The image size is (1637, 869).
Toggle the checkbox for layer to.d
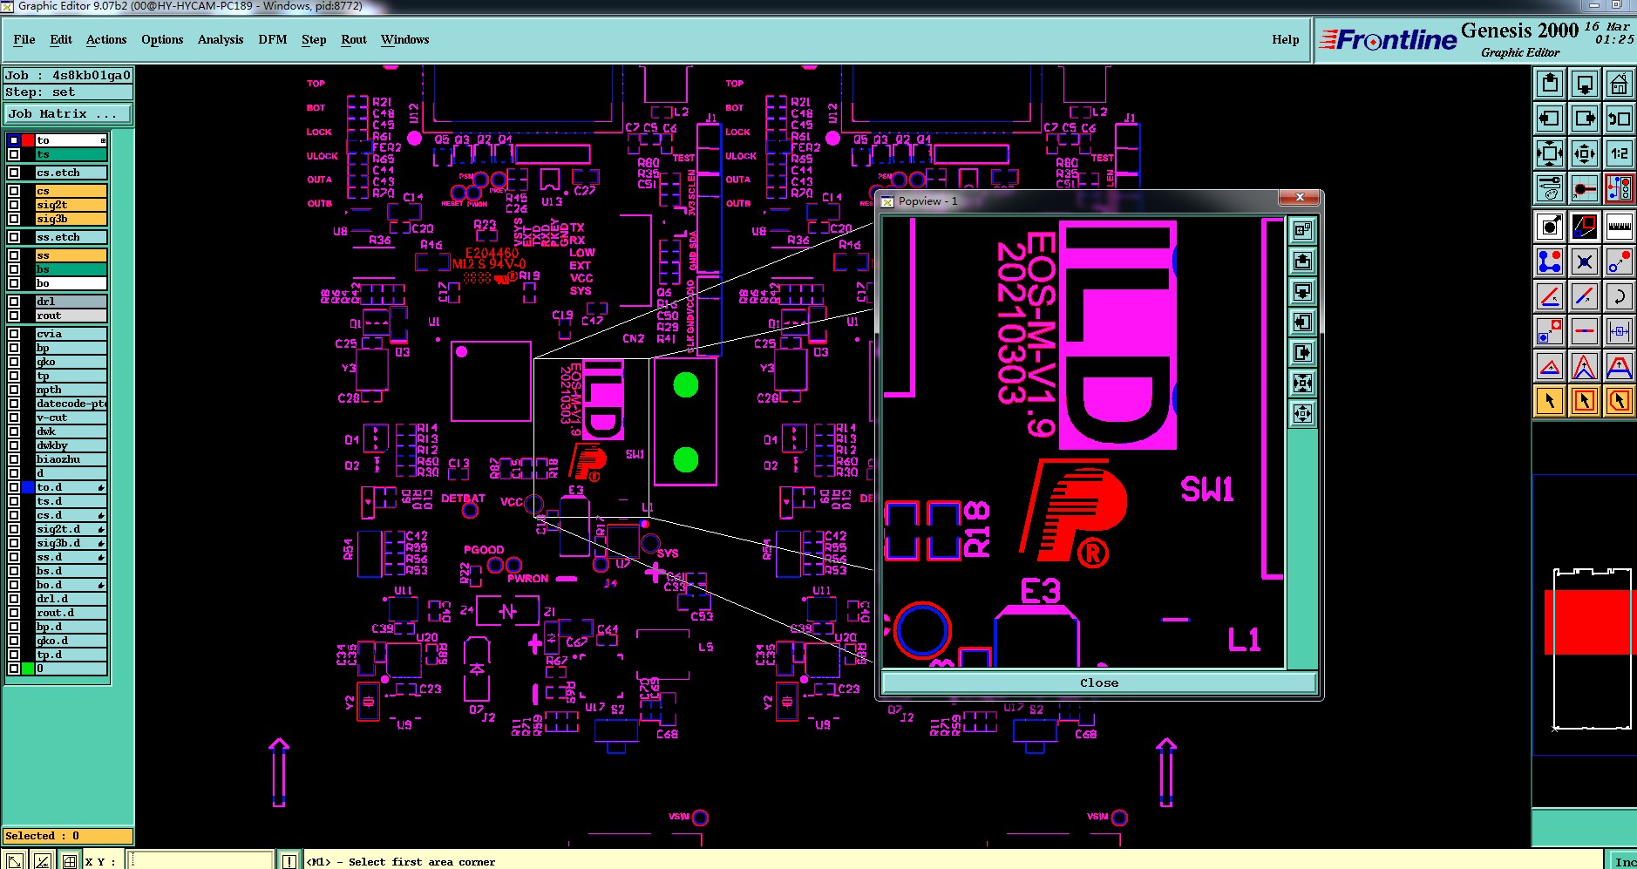(14, 487)
